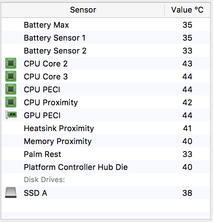Screen dimensions: 213x222
Task: Select the Heatsink Proximity sensor row
Action: [x=106, y=128]
